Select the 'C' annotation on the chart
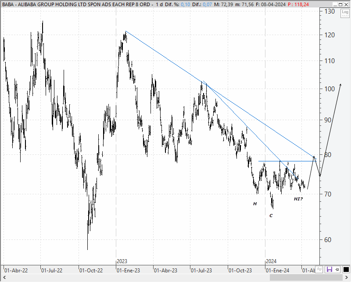This screenshot has width=351, height=282. pos(271,215)
